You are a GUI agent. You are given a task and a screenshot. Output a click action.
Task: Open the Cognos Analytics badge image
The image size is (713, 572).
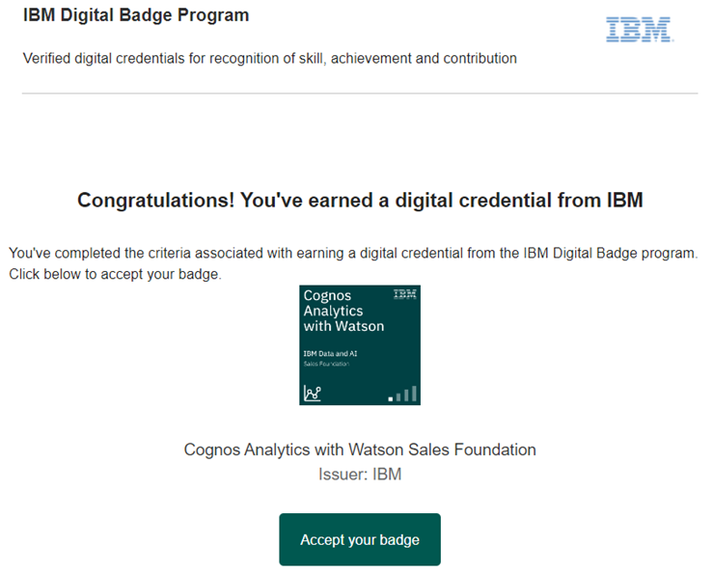click(360, 345)
